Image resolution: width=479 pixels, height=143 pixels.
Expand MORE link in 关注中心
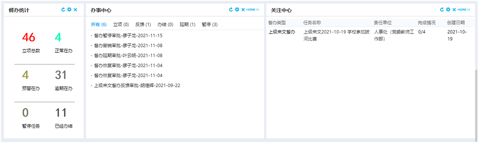click(464, 10)
